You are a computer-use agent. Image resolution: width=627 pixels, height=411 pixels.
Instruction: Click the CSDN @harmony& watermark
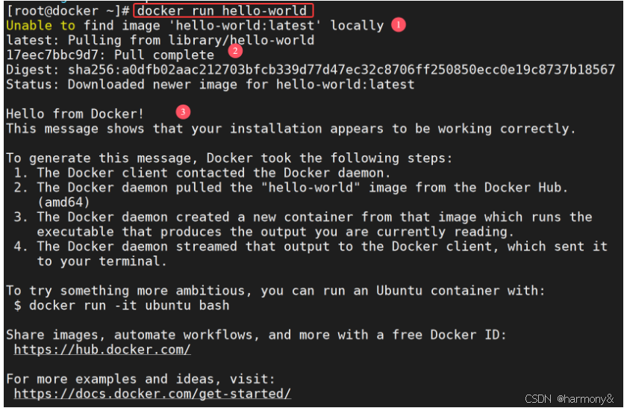click(569, 399)
